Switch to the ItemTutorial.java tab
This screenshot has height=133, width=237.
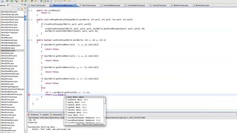89,5
